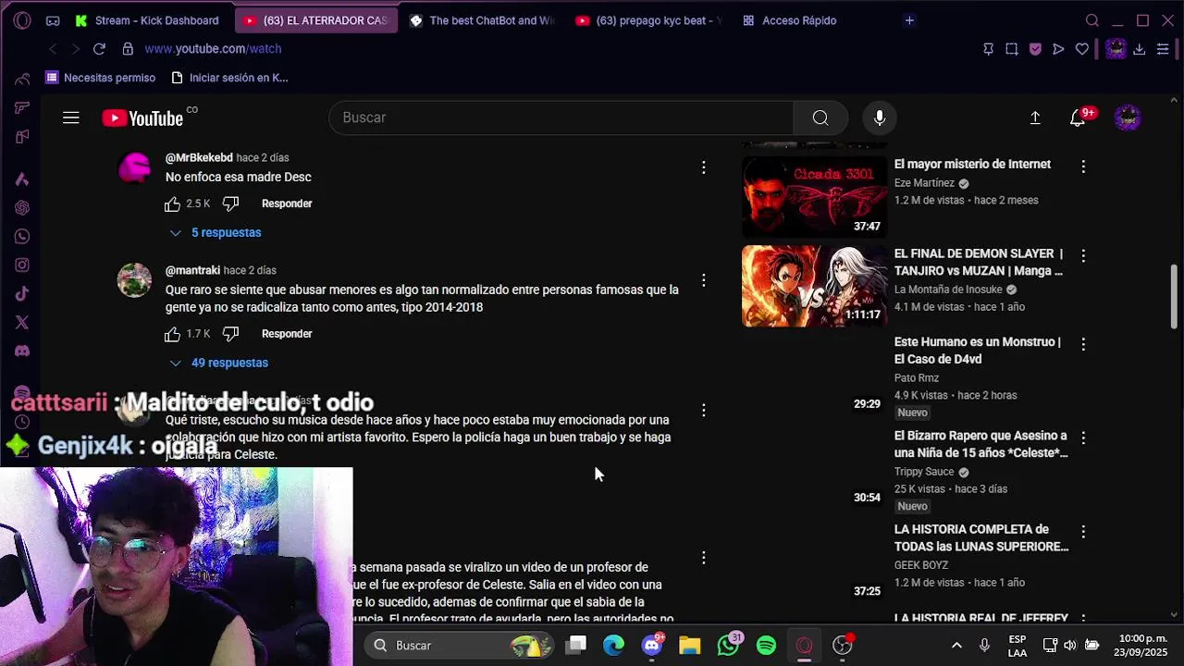
Task: Open options for Demon Slayer video
Action: 1083,255
